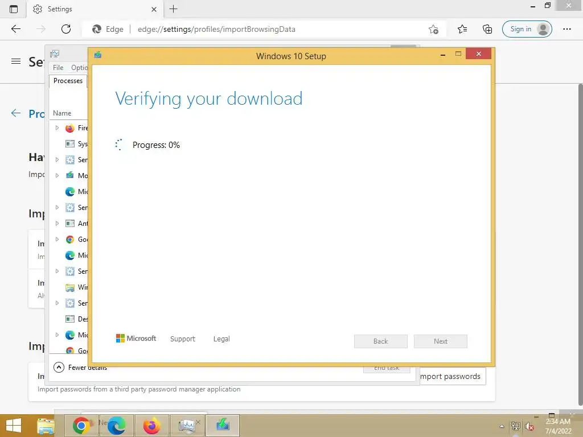
Task: Switch to Windows 10 Setup on taskbar
Action: (223, 426)
